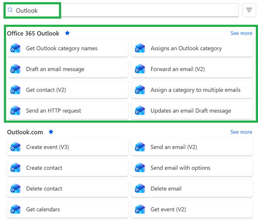Open the Get calendars action
The width and height of the screenshot is (258, 222).
68,209
